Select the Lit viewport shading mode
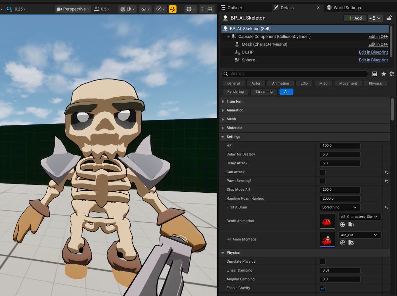 coord(127,9)
